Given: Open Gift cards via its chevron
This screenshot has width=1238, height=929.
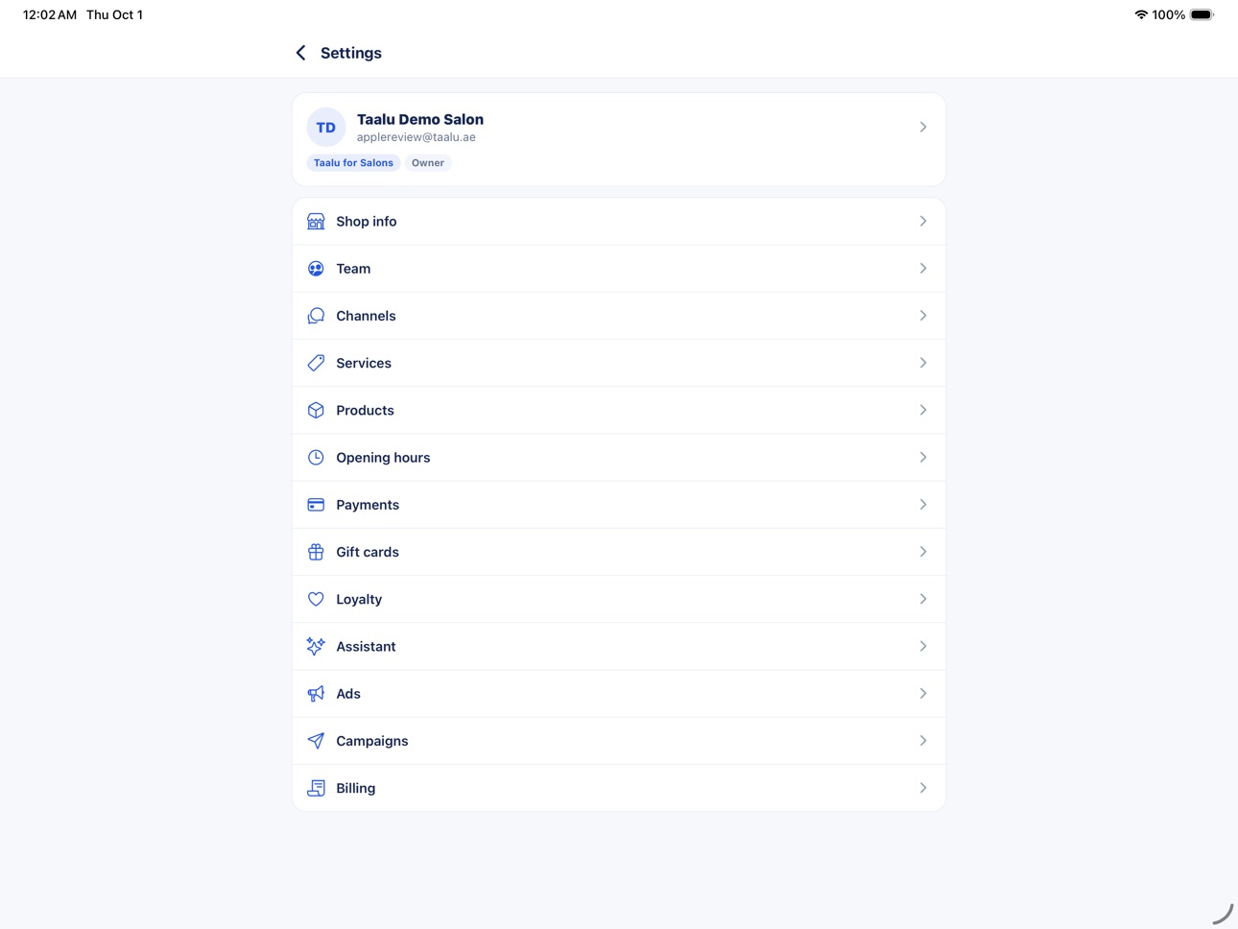Looking at the screenshot, I should click(x=923, y=552).
